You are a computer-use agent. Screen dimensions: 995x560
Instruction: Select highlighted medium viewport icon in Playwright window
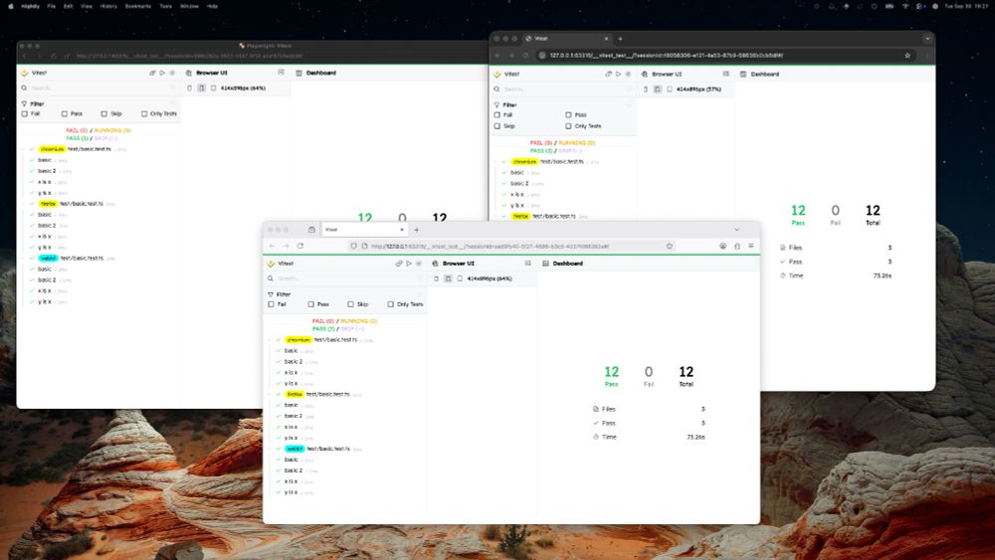coord(202,89)
